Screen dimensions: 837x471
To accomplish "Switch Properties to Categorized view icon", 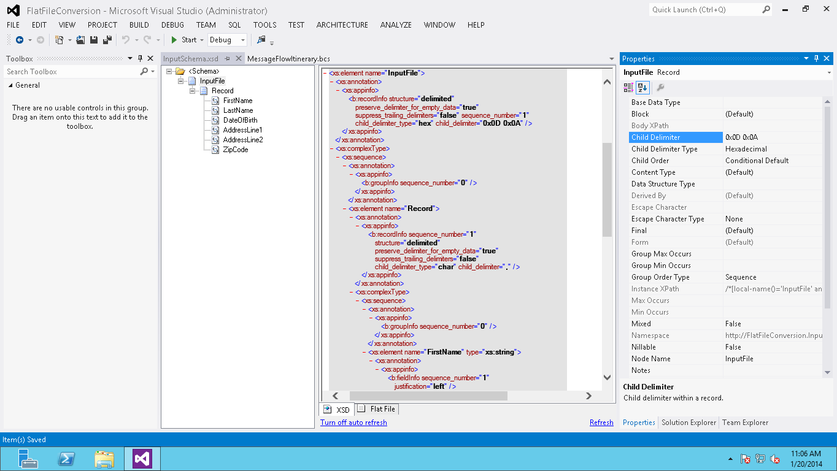I will pyautogui.click(x=628, y=87).
